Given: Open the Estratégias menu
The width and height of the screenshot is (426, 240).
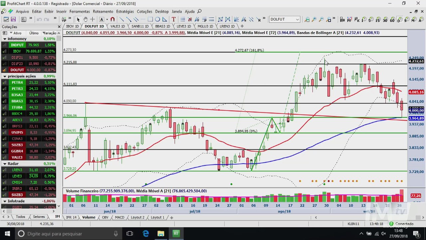Looking at the screenshot, I should pyautogui.click(x=125, y=11).
